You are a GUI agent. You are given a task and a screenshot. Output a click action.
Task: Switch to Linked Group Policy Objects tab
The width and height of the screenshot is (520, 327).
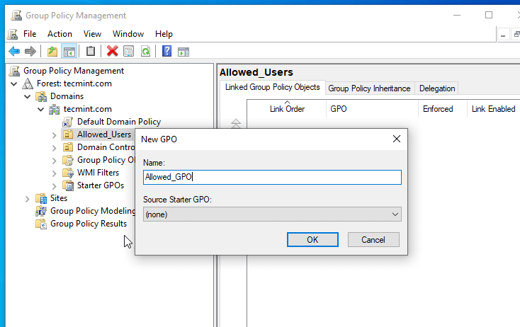point(273,87)
